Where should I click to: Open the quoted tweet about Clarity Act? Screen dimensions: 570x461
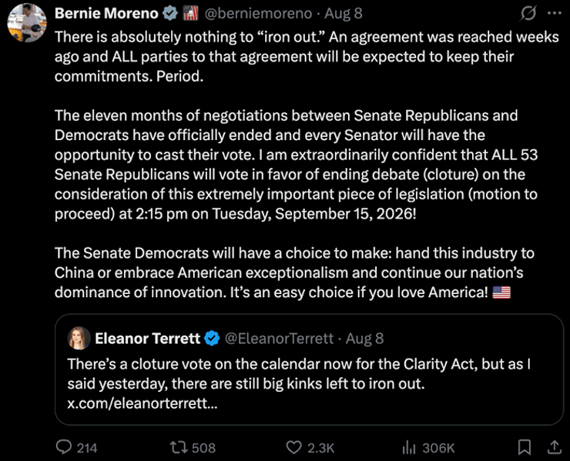tap(309, 369)
